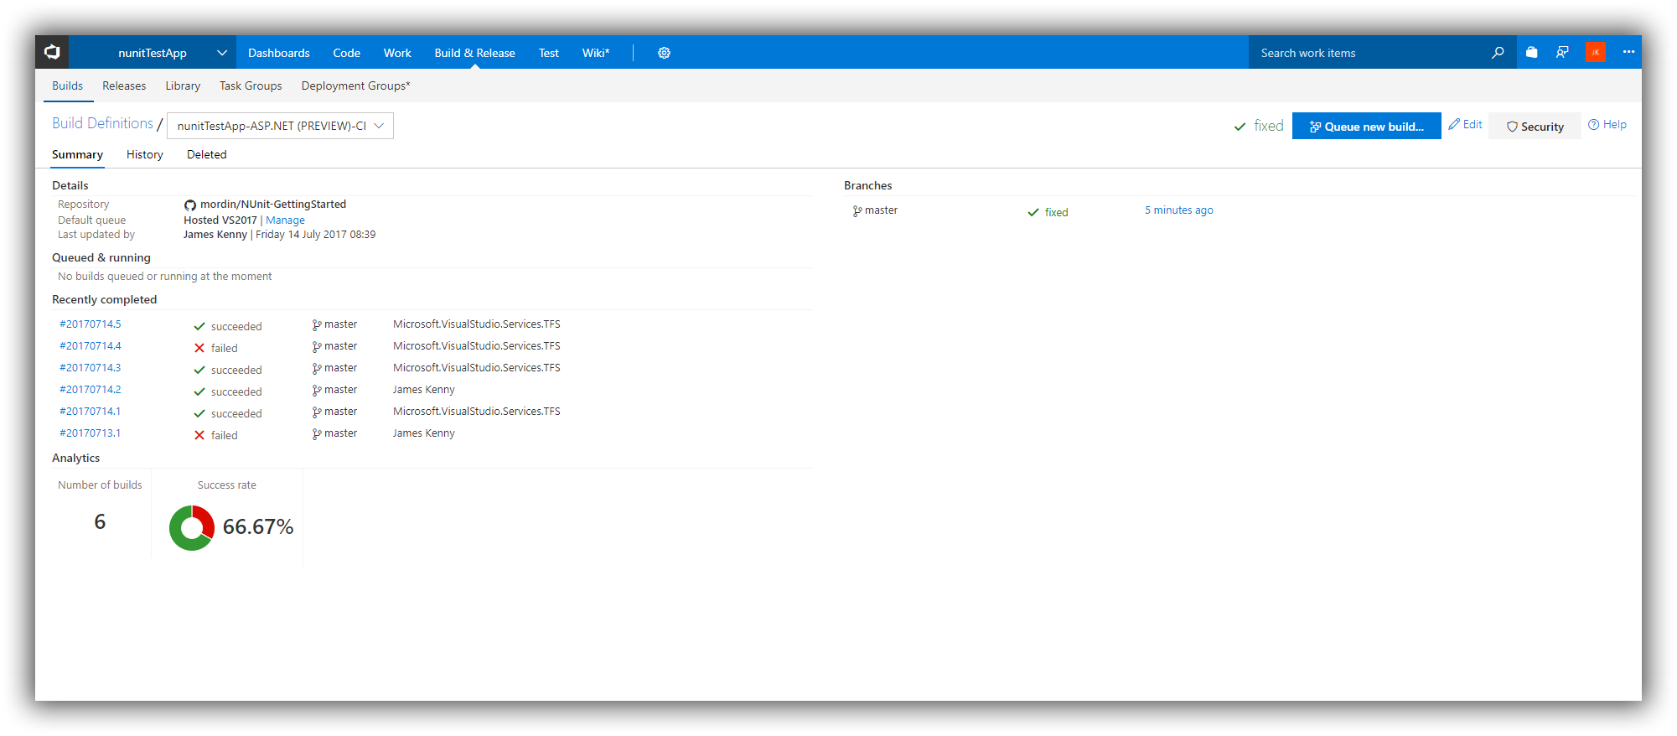Click green checkmark next to header fixed status

1240,127
